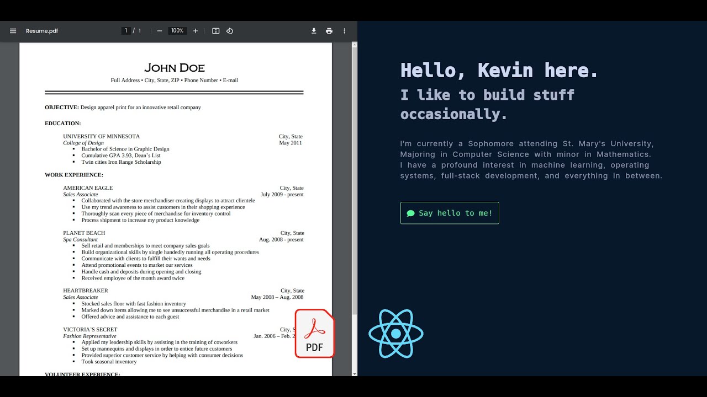707x397 pixels.
Task: Click the 'Spa Consultant' job title
Action: pos(80,240)
